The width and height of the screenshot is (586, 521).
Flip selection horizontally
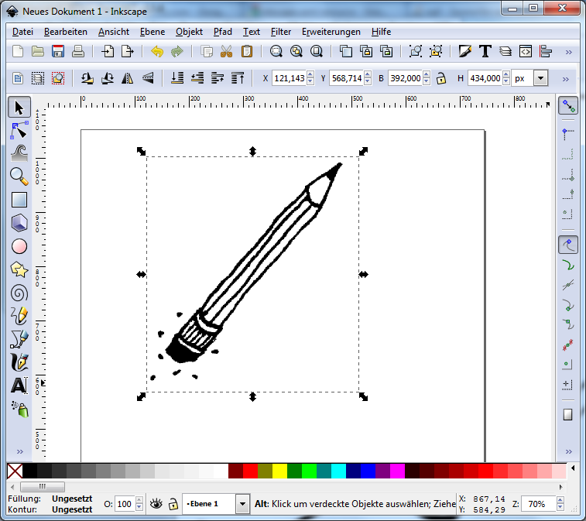(128, 78)
